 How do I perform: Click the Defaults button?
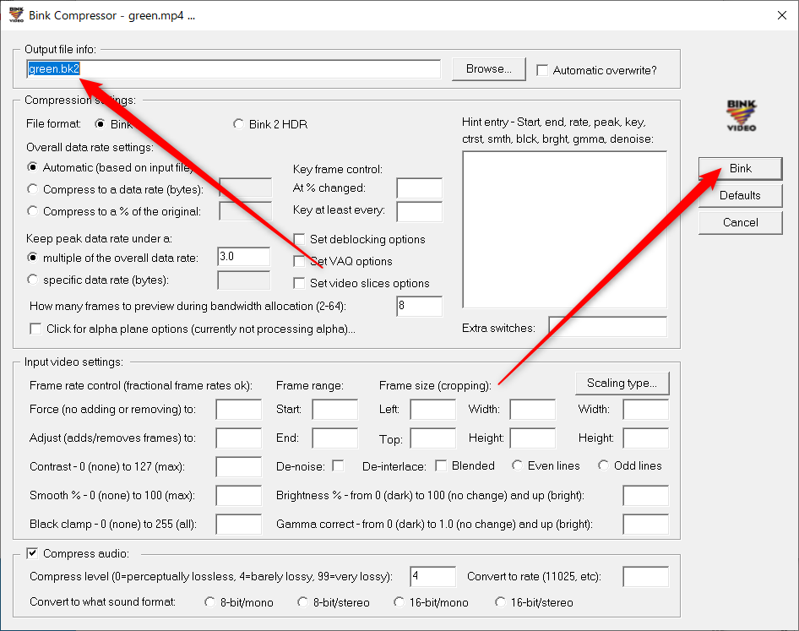741,196
